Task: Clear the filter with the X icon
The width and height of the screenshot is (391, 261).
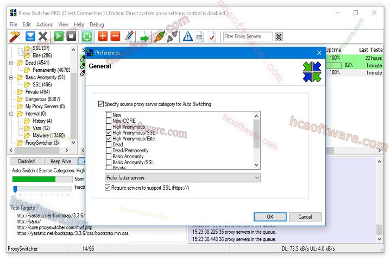Action: click(x=279, y=37)
